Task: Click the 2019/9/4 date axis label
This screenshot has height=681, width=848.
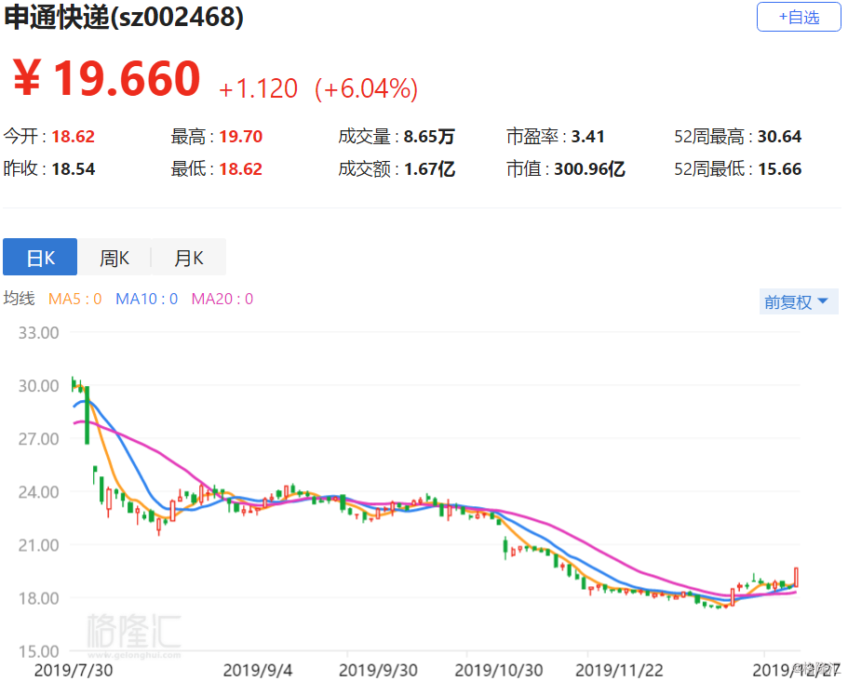Action: point(258,670)
